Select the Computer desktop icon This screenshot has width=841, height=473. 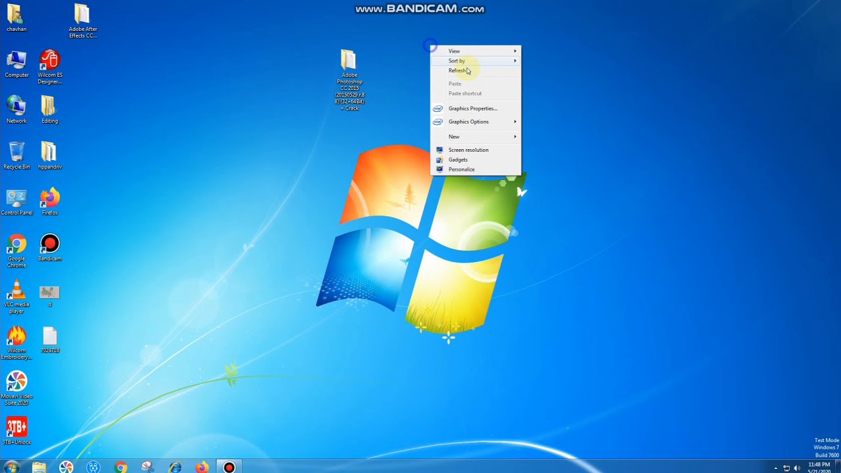(16, 64)
